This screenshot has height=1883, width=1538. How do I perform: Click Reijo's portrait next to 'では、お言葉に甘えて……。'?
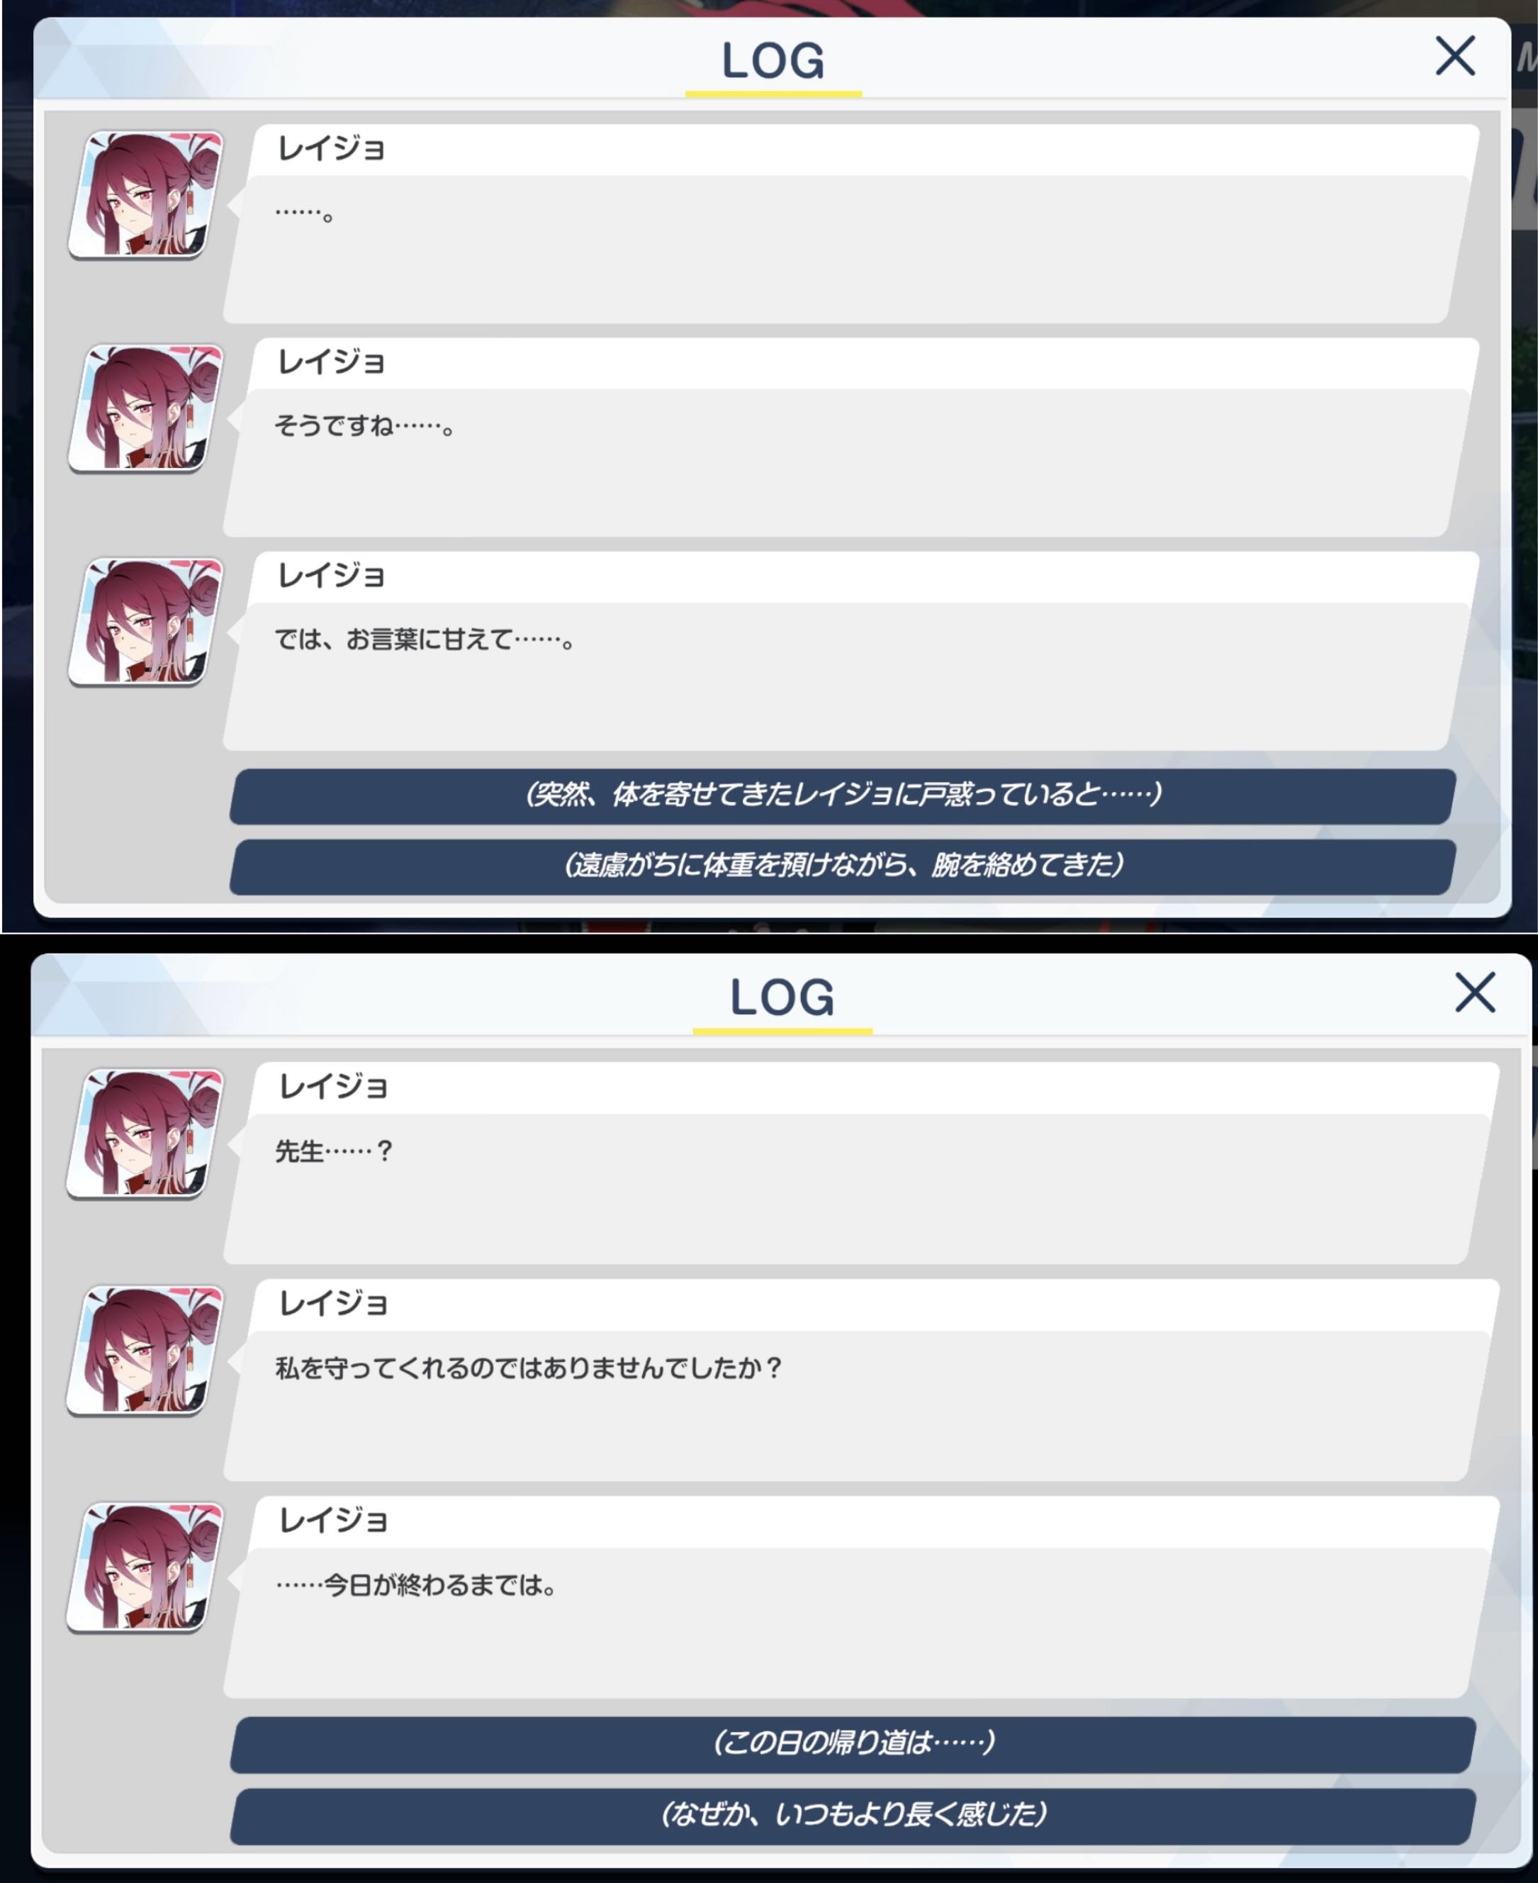click(x=146, y=622)
